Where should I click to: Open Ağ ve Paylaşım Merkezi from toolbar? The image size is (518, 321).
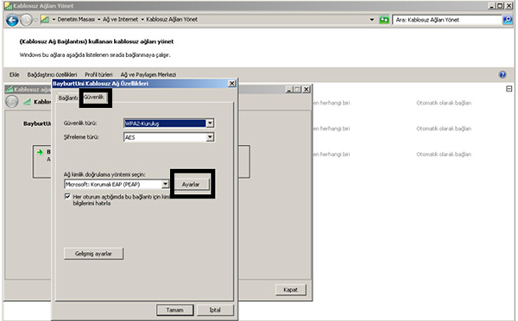[x=148, y=74]
